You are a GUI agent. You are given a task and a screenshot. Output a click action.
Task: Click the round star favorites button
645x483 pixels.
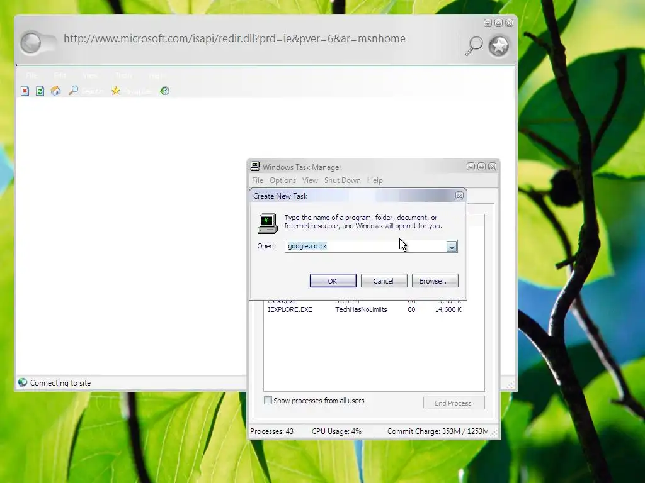[499, 45]
